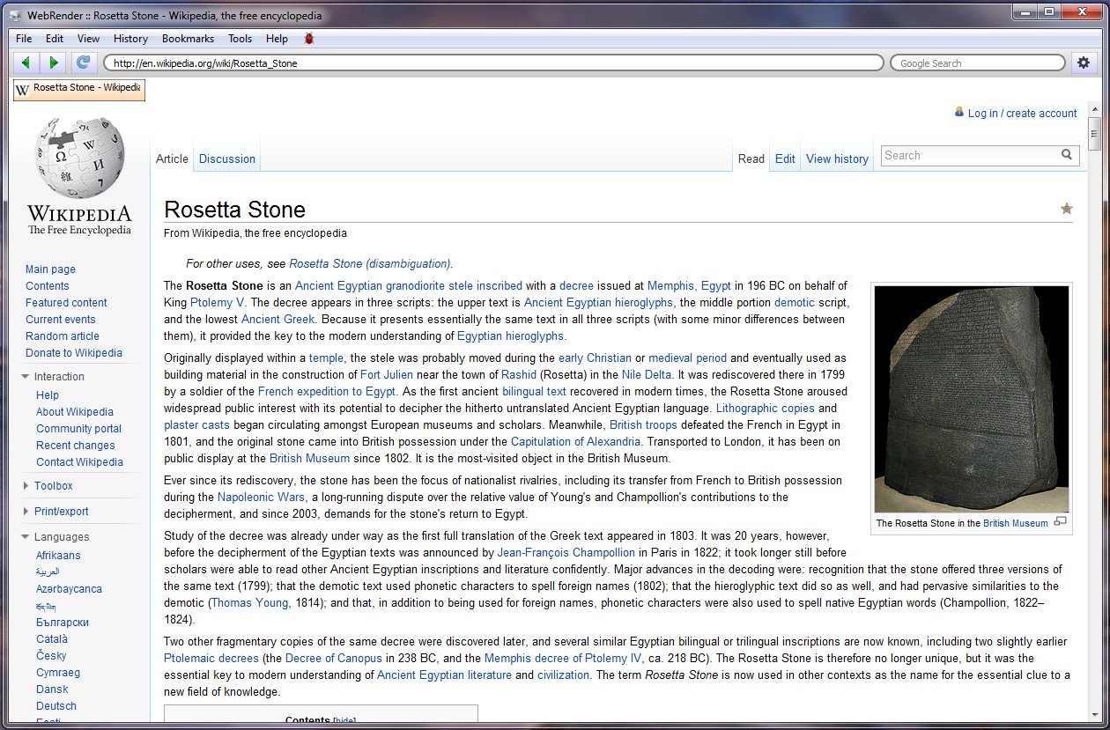Open the Egyptian hieroglyphs link
Image resolution: width=1110 pixels, height=730 pixels.
pos(511,336)
